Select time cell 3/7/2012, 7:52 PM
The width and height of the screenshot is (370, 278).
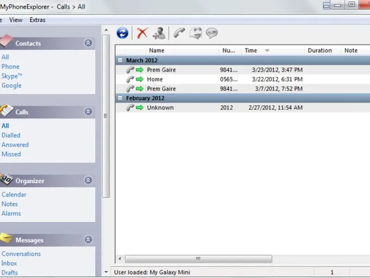279,88
